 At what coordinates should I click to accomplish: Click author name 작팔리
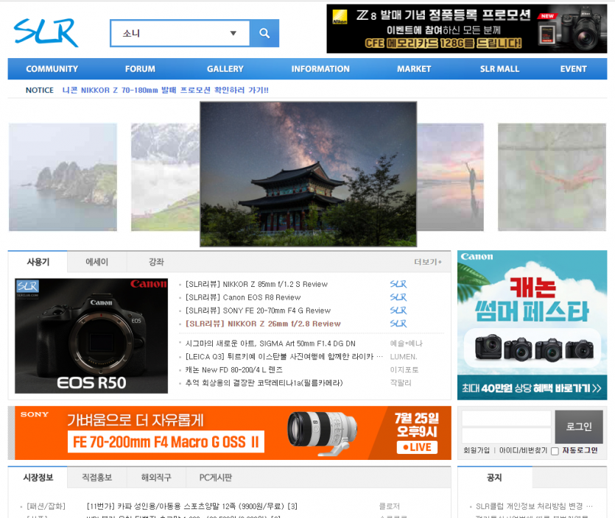pyautogui.click(x=401, y=383)
